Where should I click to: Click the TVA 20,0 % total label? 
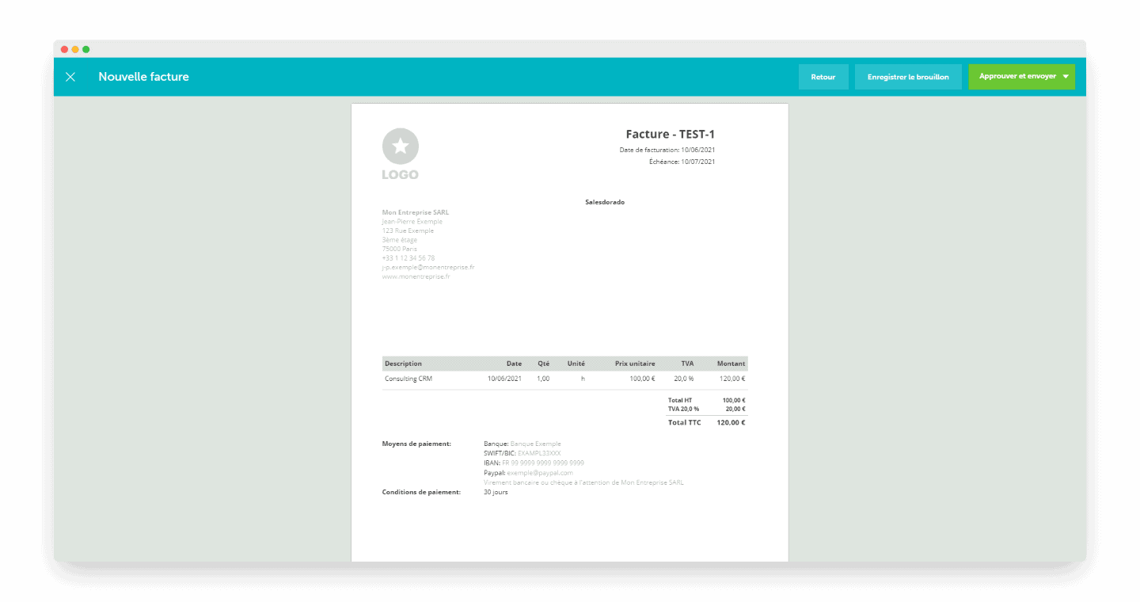point(683,409)
